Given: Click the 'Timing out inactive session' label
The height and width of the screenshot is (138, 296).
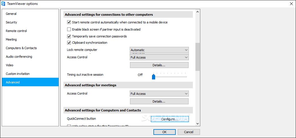Looking at the screenshot, I should (85, 75).
